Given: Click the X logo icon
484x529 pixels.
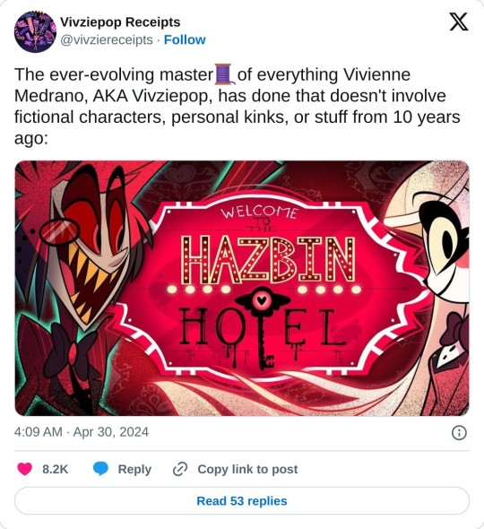Looking at the screenshot, I should (459, 22).
